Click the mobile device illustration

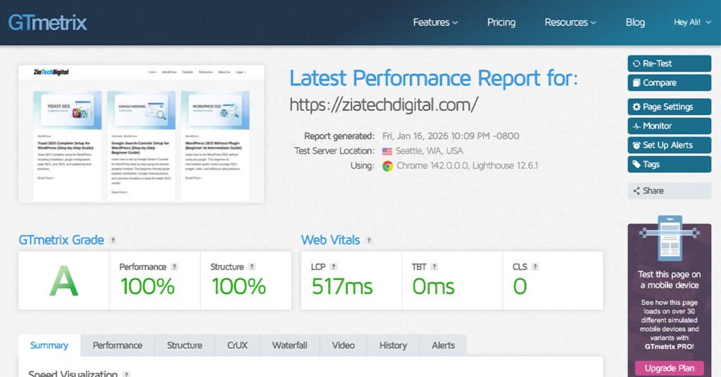coord(669,238)
